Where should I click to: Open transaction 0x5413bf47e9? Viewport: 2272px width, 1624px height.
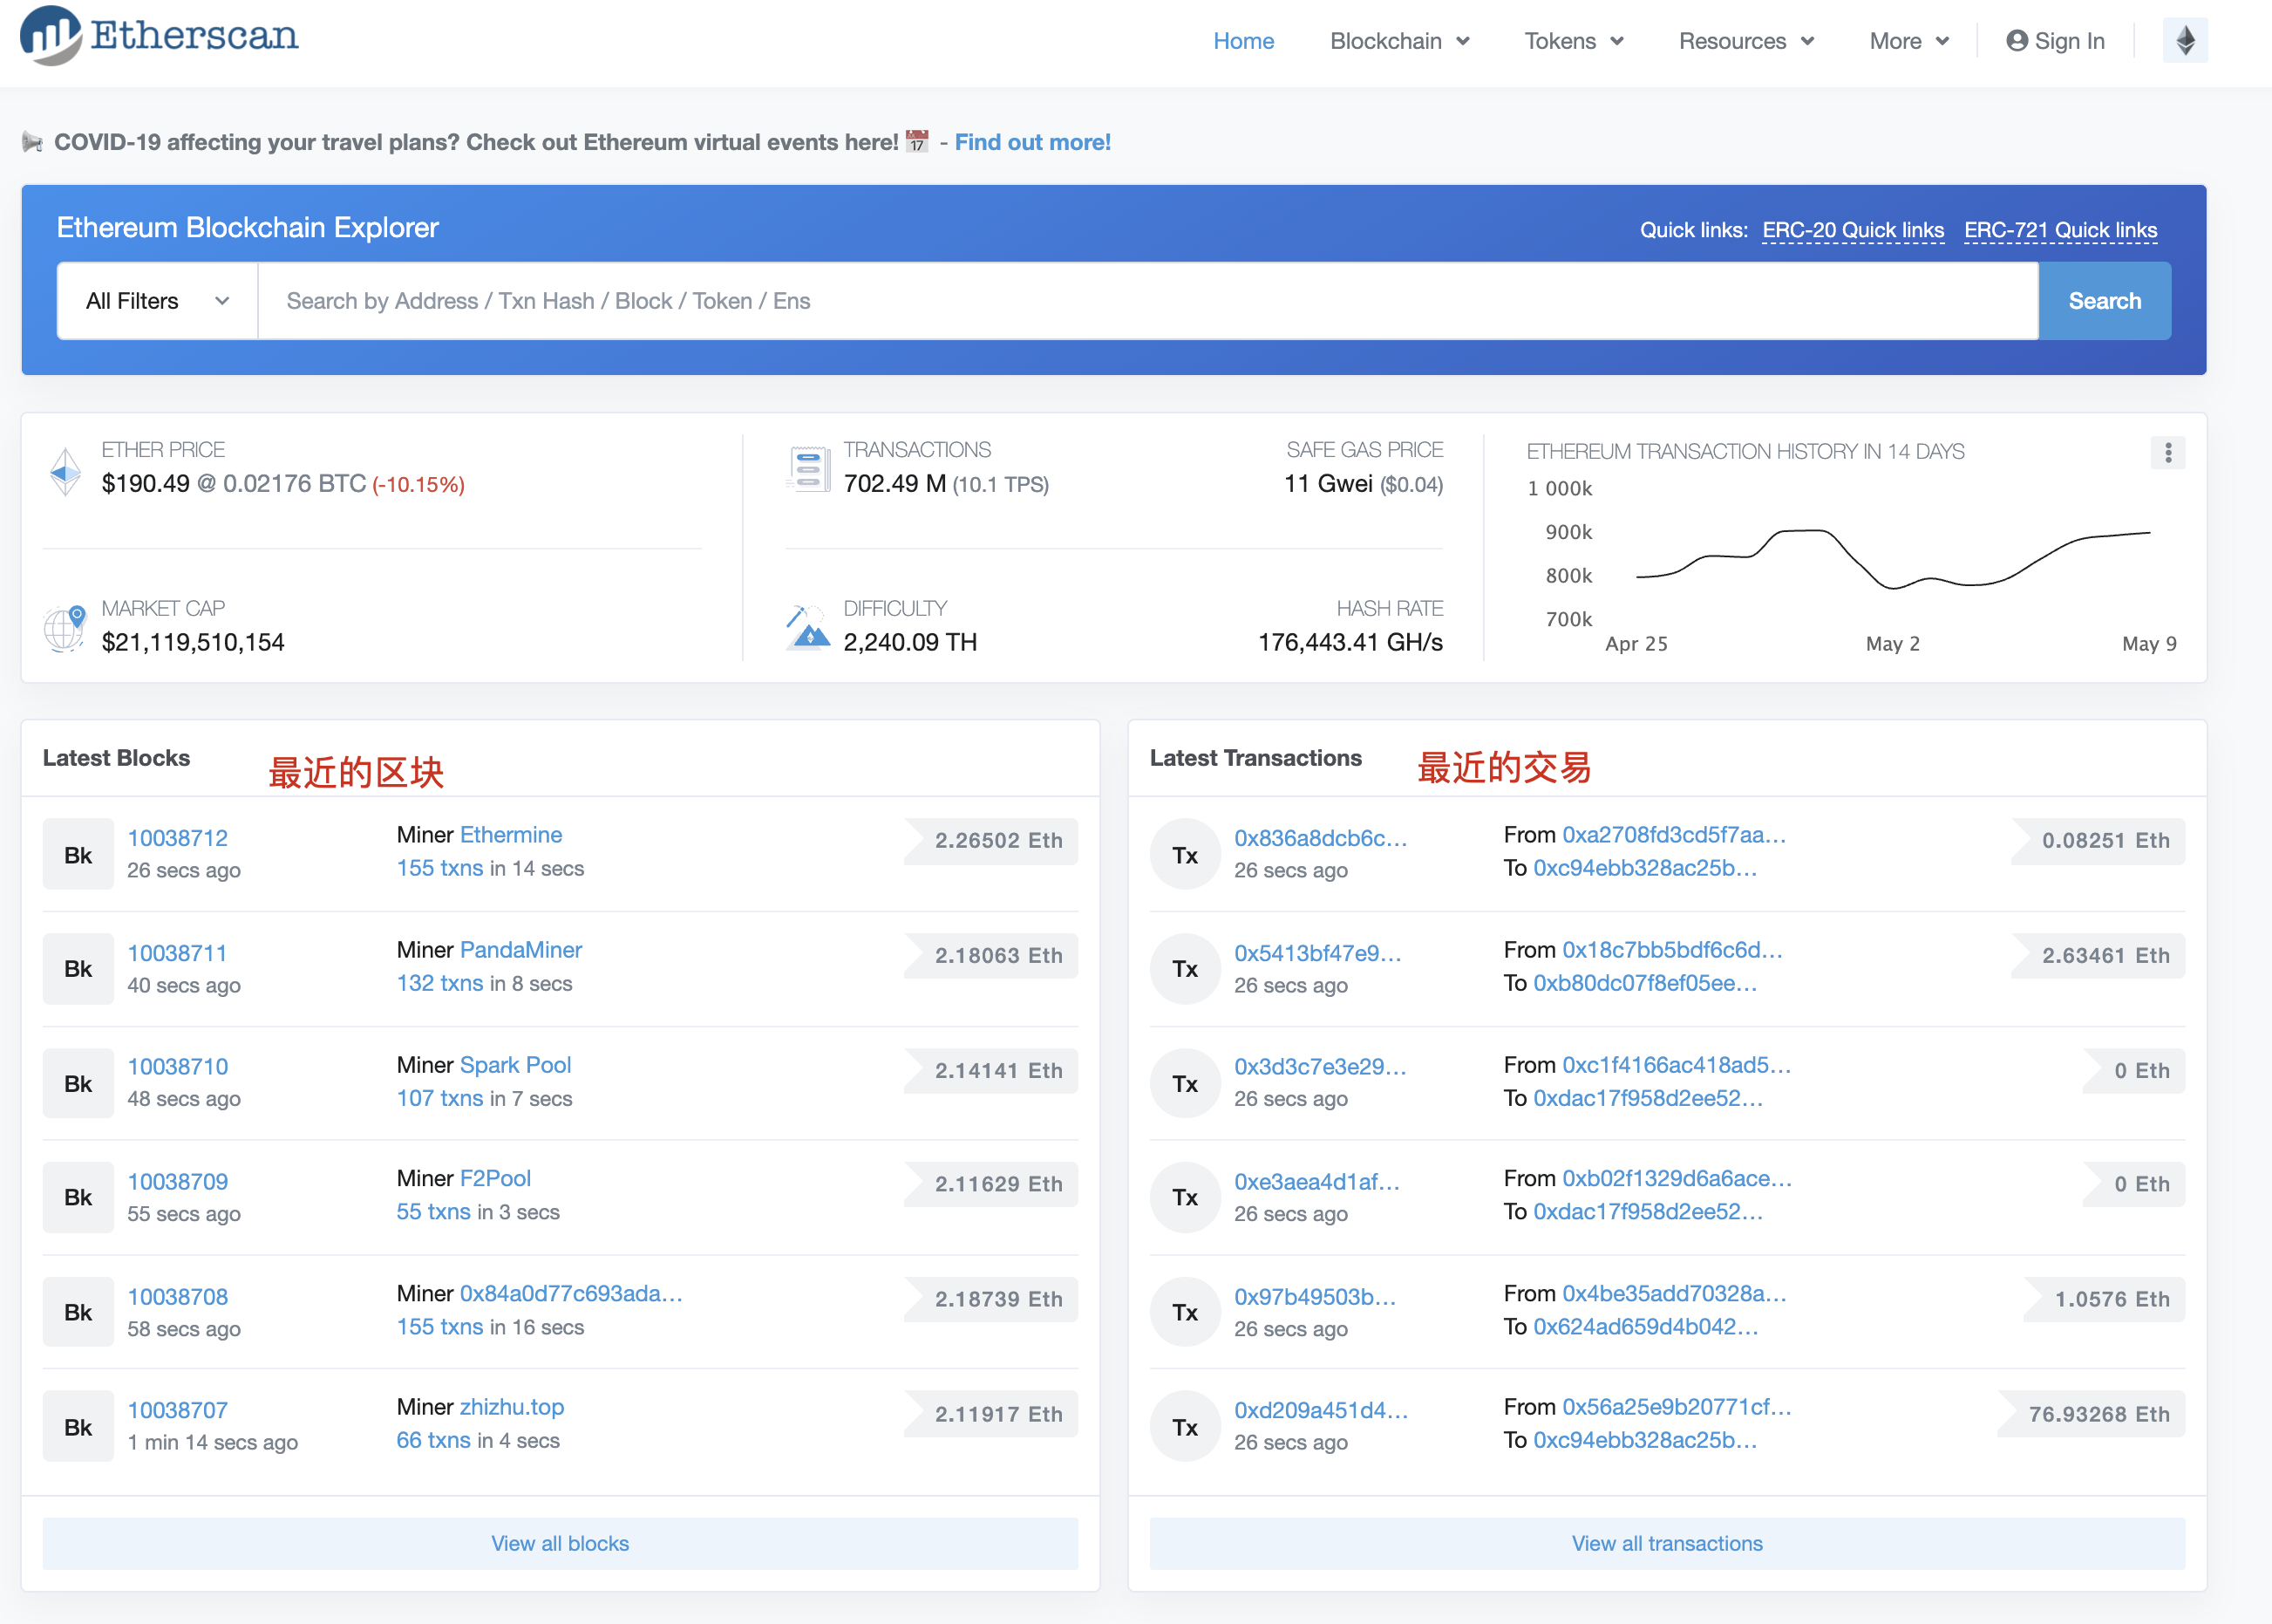click(x=1317, y=953)
